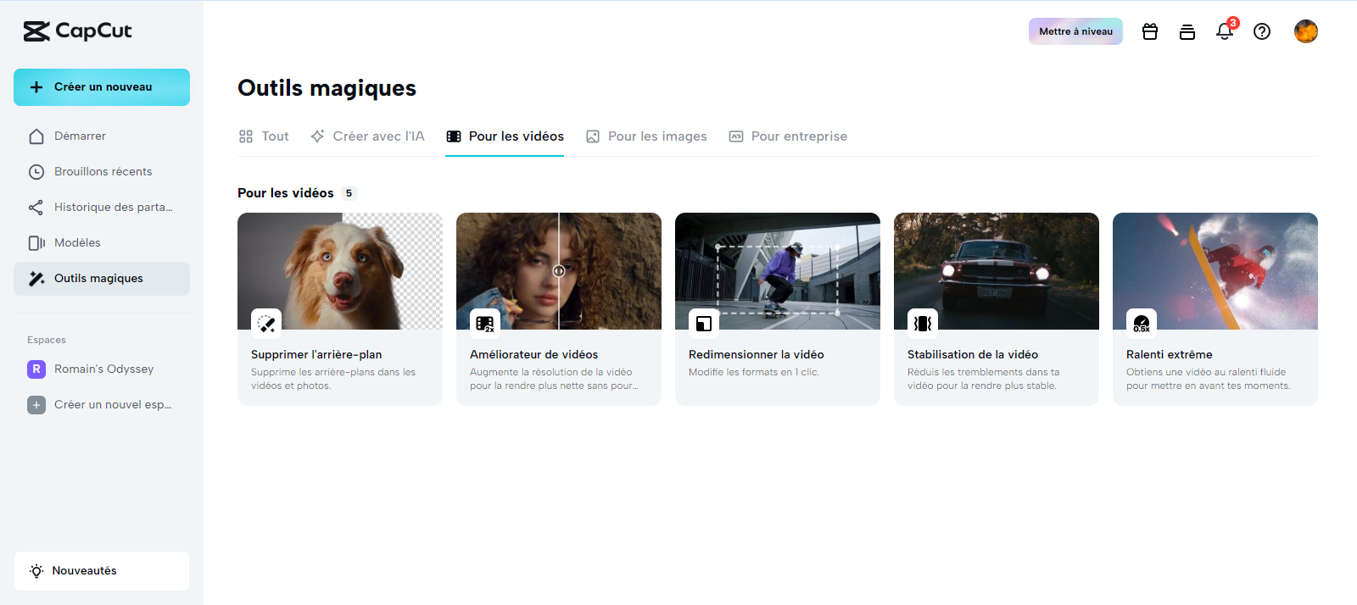Screen dimensions: 1357x605
Task: Open the Nouveautés button
Action: [102, 571]
